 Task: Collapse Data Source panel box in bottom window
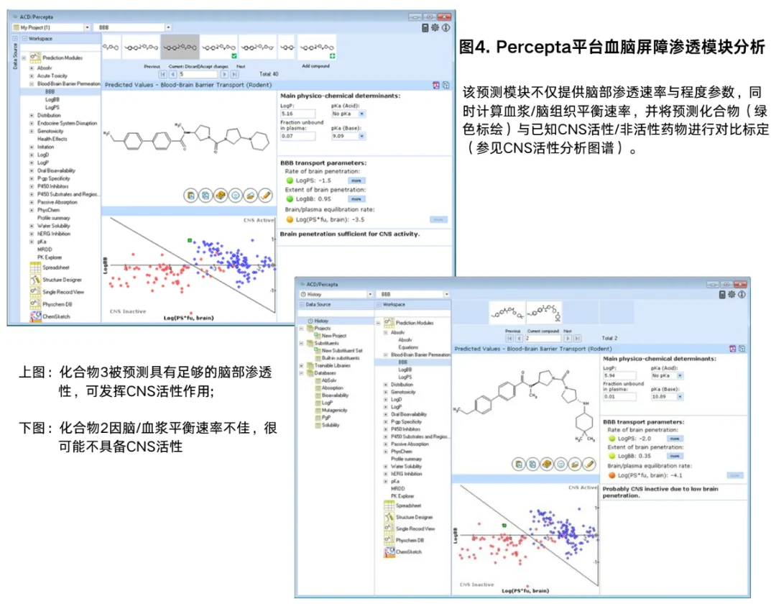(x=301, y=304)
